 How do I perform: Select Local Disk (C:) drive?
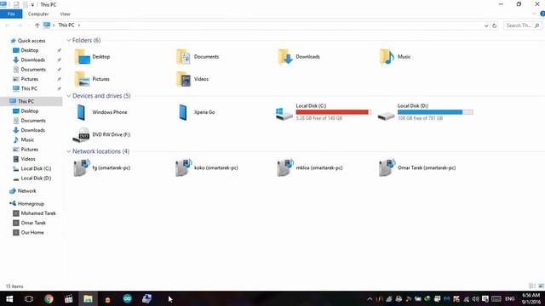click(x=324, y=112)
